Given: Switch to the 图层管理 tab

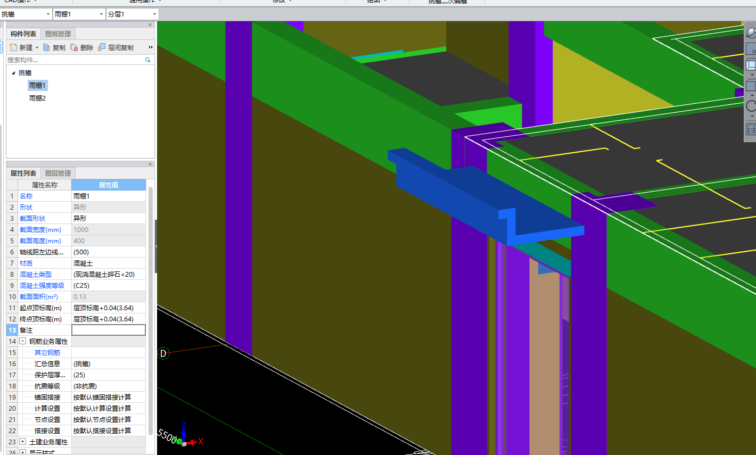Looking at the screenshot, I should (x=58, y=173).
